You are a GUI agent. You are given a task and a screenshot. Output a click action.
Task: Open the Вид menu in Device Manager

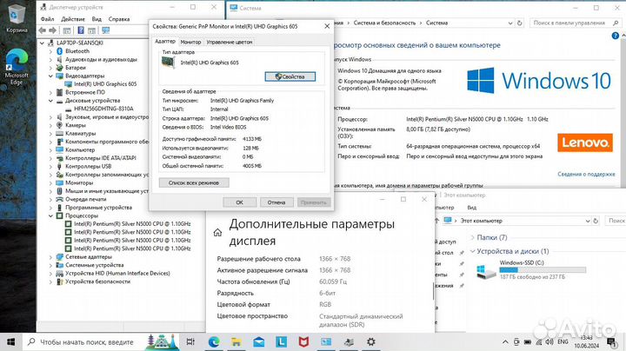pyautogui.click(x=97, y=19)
